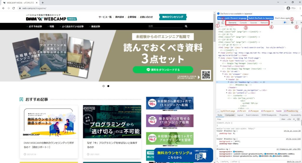Reload the page with refresh icon
Screen dimensions: 302x163
point(14,8)
